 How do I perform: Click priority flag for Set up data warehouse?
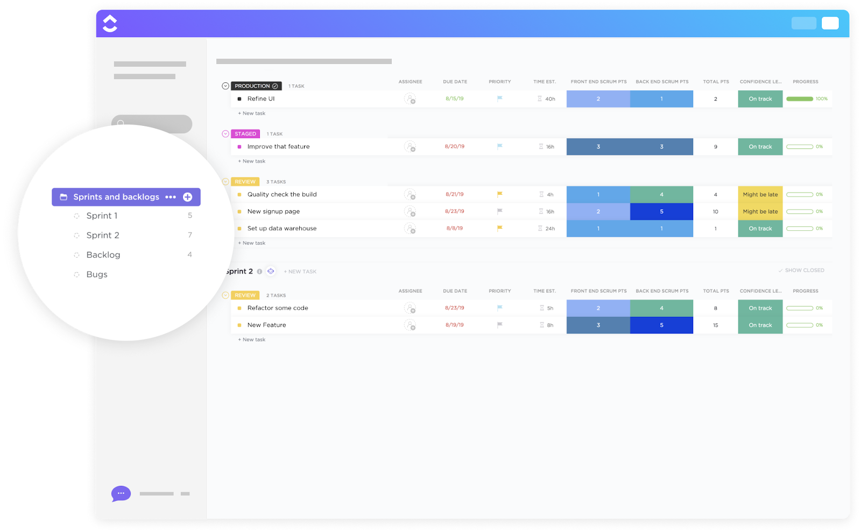point(500,228)
